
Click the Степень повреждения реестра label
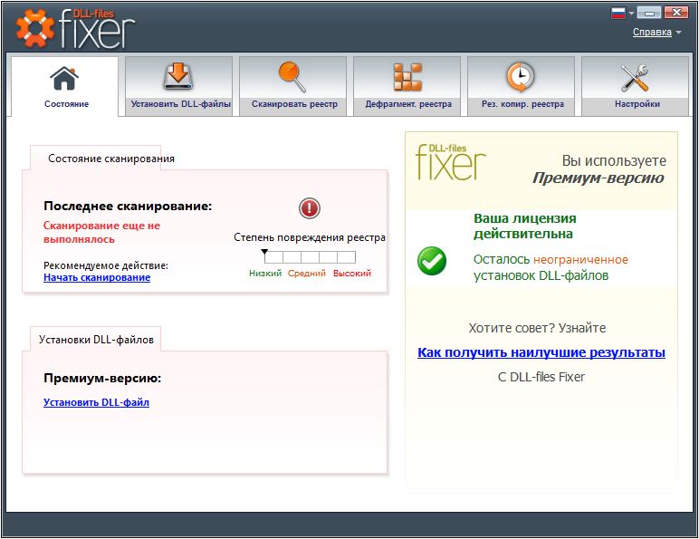click(310, 237)
